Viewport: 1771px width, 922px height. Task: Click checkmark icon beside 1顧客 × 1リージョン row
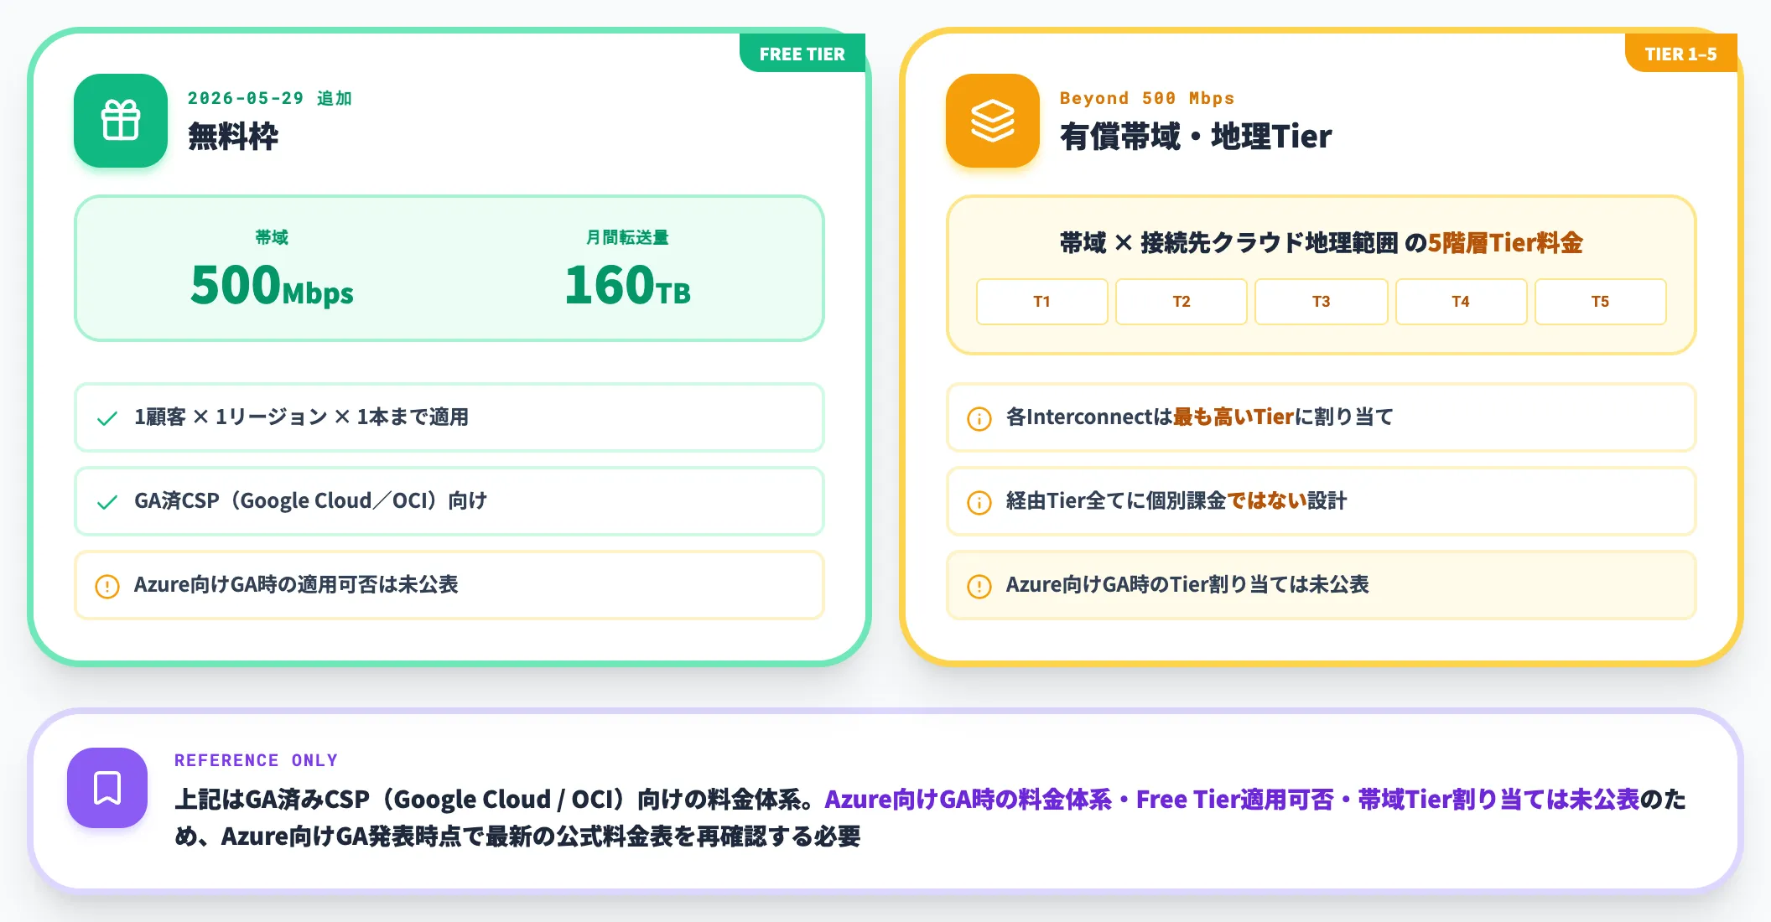point(107,418)
